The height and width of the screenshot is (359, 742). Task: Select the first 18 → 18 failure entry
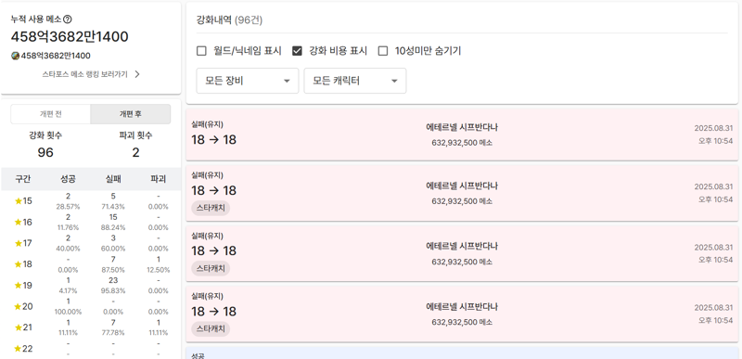click(x=462, y=135)
